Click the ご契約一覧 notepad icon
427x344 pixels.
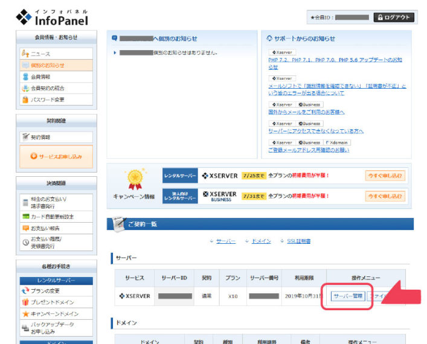pos(119,225)
